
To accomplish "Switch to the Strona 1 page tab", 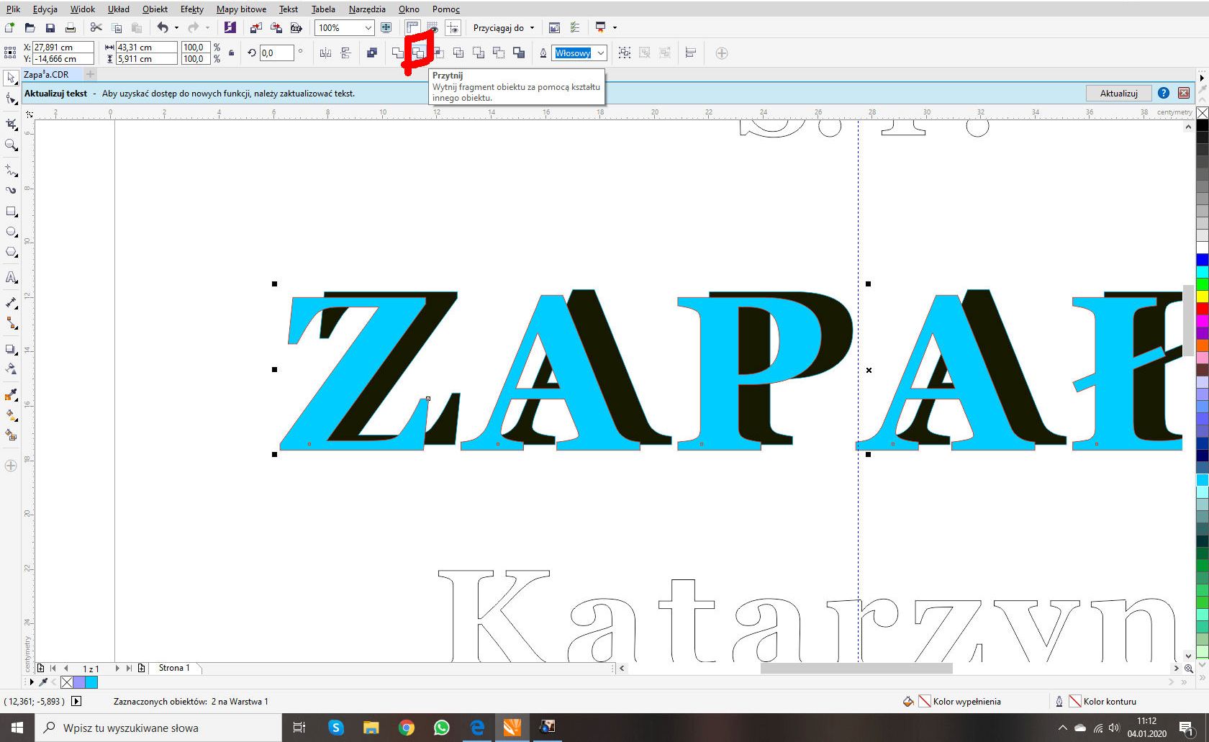I will click(x=174, y=668).
